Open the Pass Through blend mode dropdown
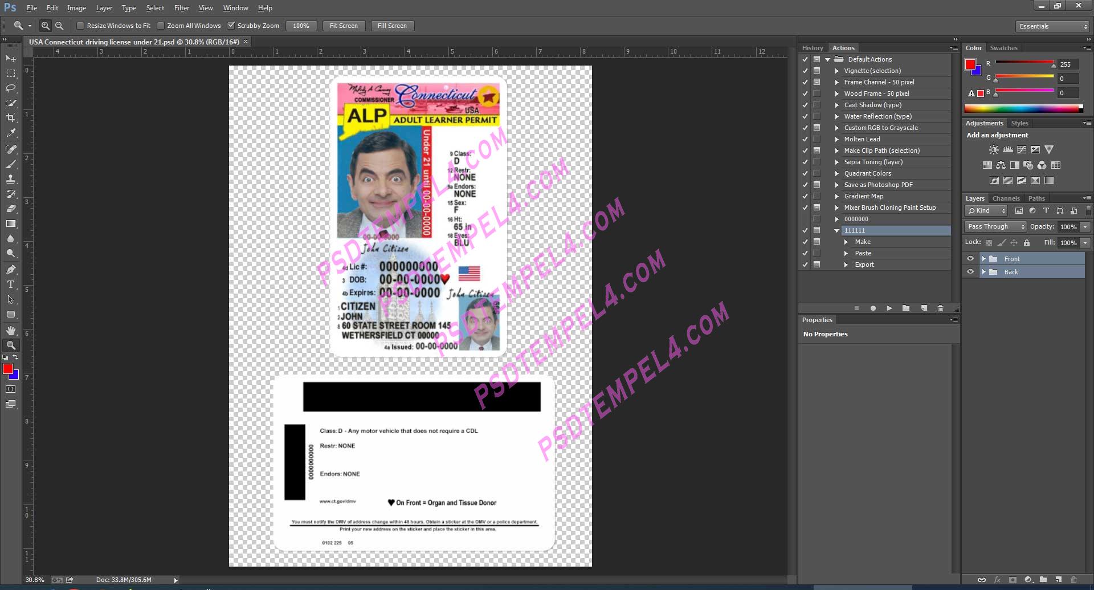 pyautogui.click(x=995, y=226)
